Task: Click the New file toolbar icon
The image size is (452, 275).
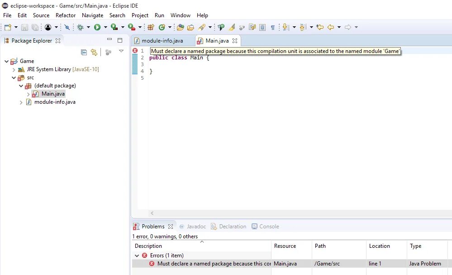Action: 8,27
